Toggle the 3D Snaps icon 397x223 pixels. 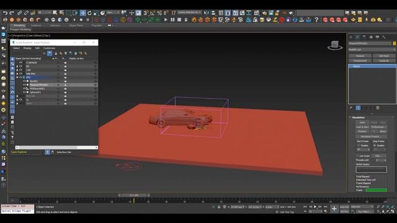(146, 12)
